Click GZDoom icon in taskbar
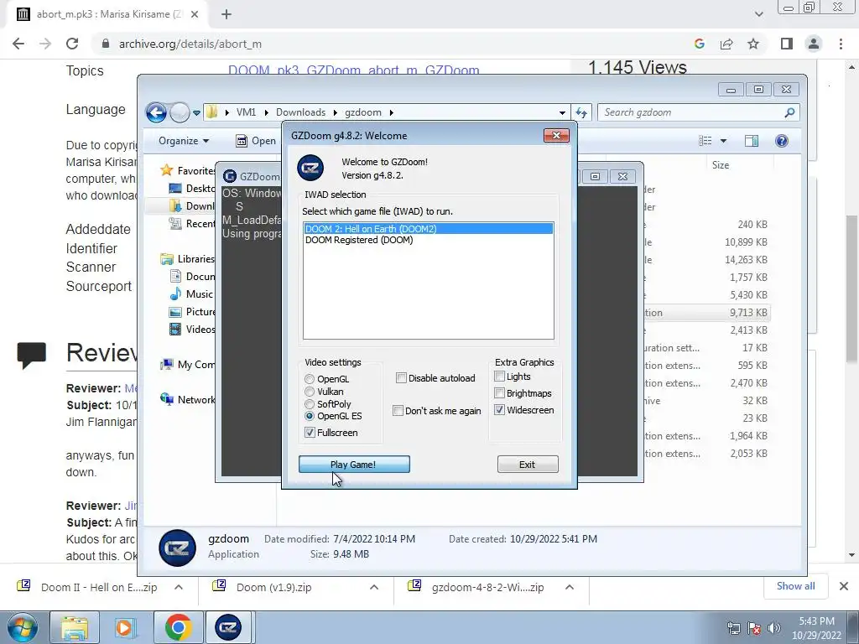Viewport: 859px width, 644px height. tap(228, 627)
